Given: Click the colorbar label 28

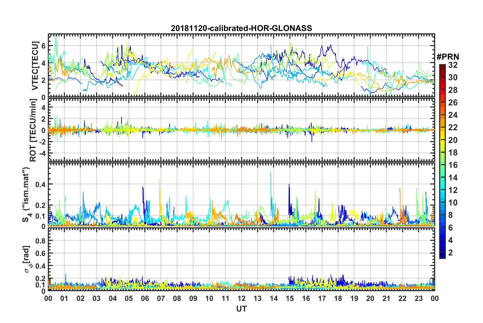Looking at the screenshot, I should [x=453, y=90].
